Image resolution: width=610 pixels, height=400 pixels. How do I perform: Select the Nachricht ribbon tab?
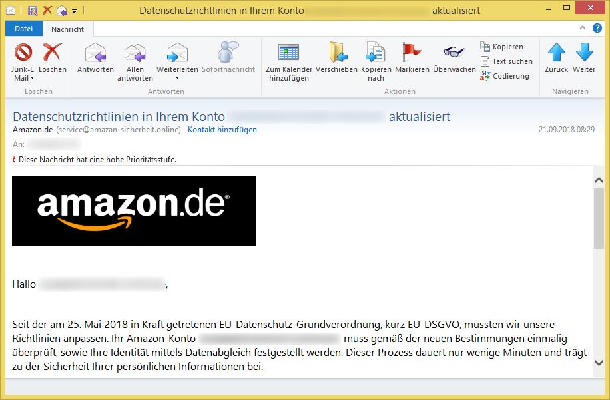[x=68, y=29]
